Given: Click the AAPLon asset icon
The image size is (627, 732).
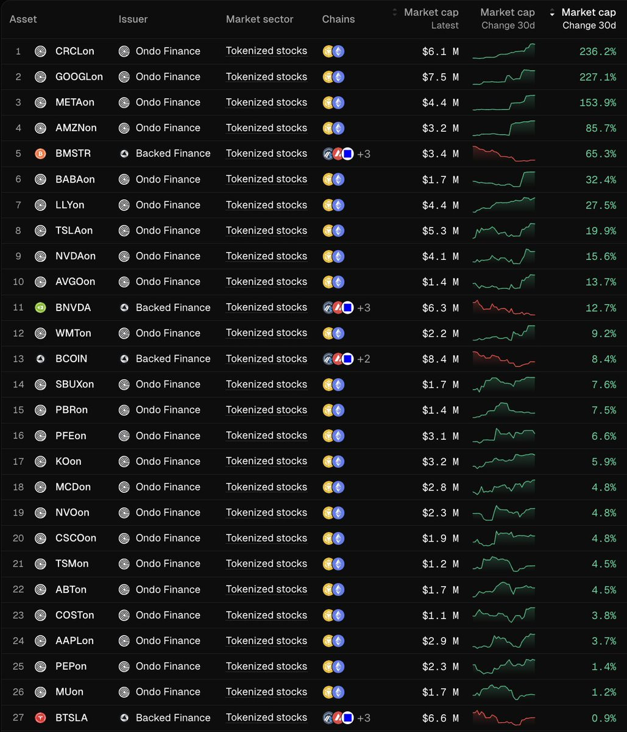Looking at the screenshot, I should [x=40, y=641].
